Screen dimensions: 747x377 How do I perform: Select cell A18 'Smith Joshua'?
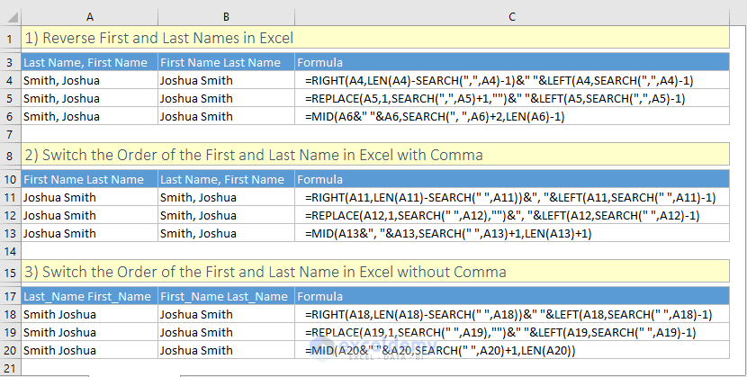point(90,315)
